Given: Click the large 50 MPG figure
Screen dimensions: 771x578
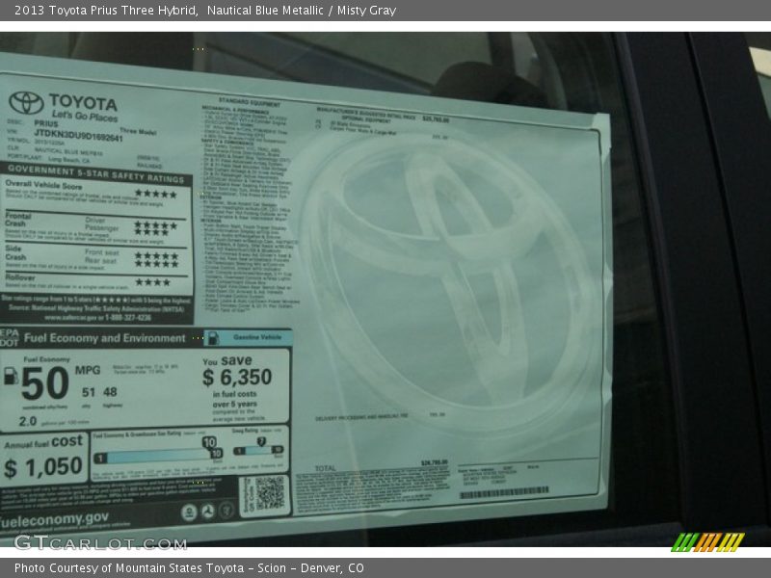Looking at the screenshot, I should pyautogui.click(x=44, y=383).
